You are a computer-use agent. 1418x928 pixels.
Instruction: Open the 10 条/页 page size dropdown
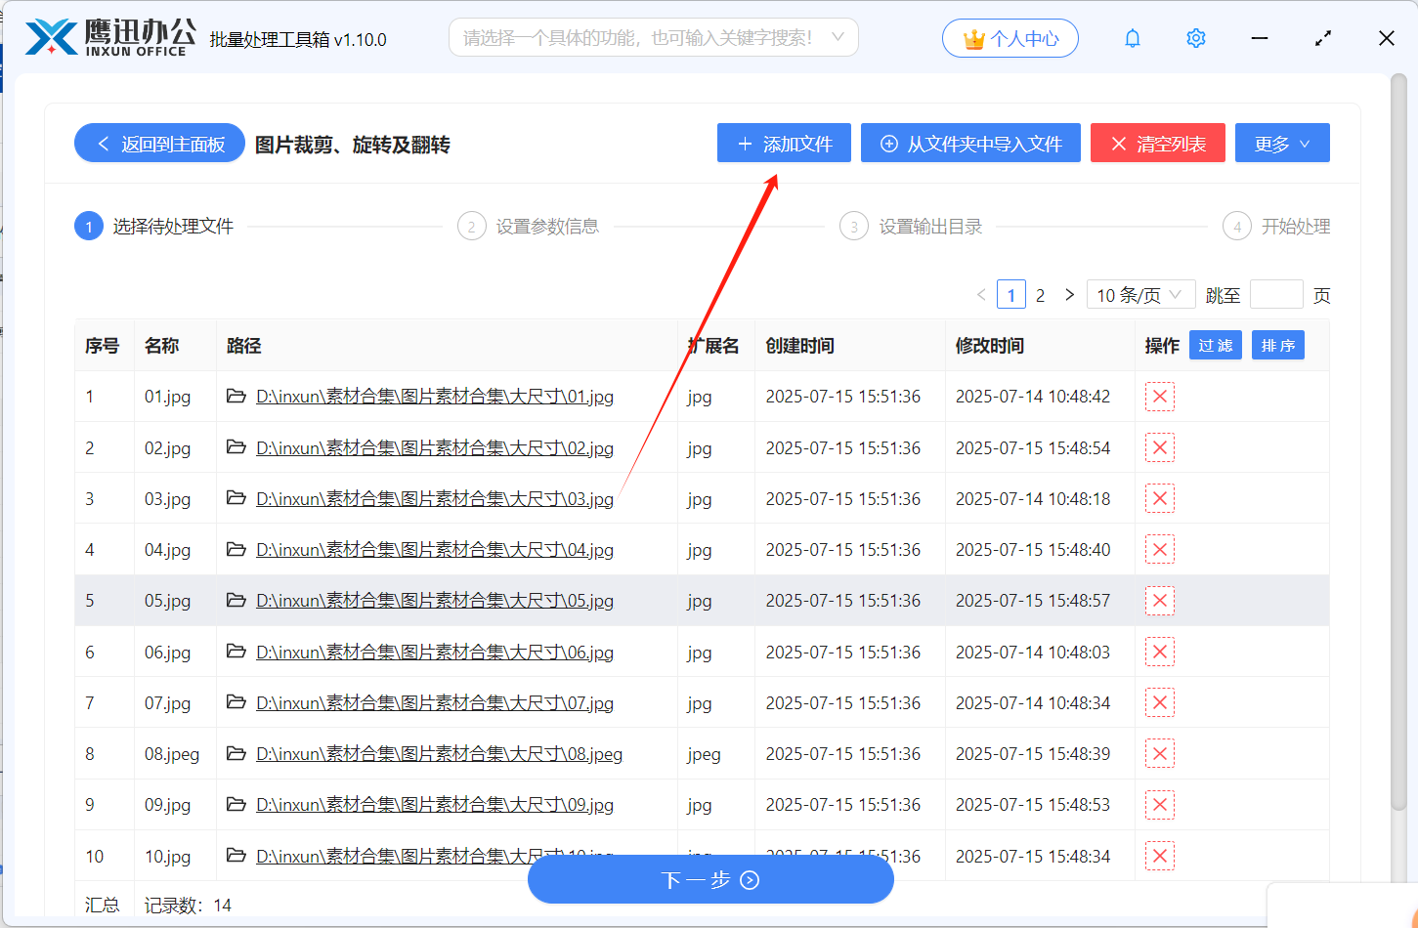coord(1139,295)
